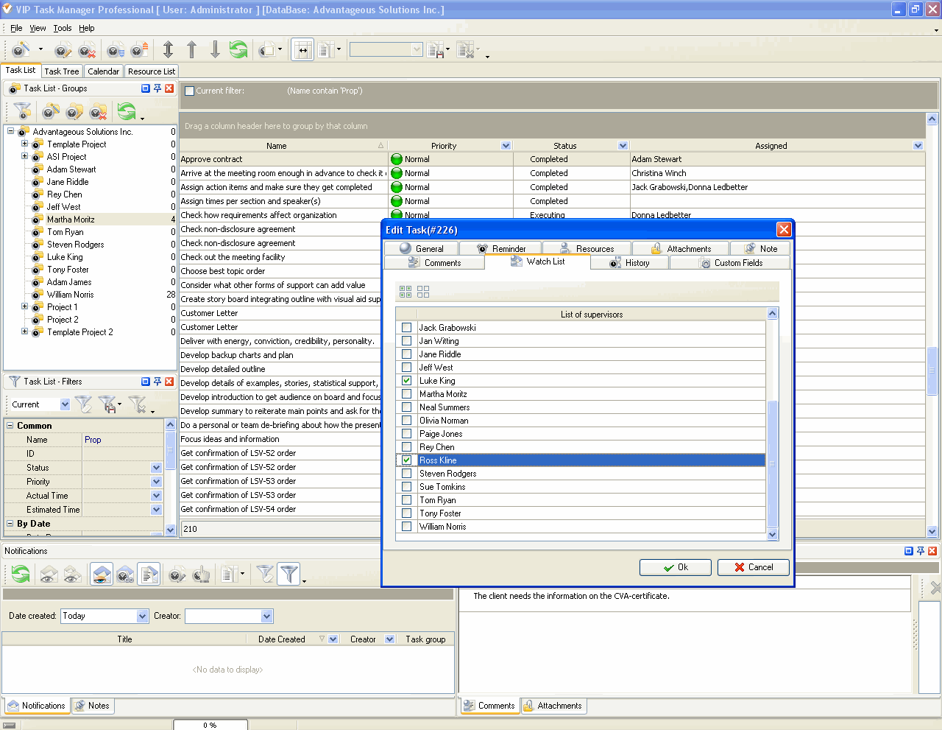Click the Move Task Down arrow icon
The width and height of the screenshot is (942, 730).
215,49
